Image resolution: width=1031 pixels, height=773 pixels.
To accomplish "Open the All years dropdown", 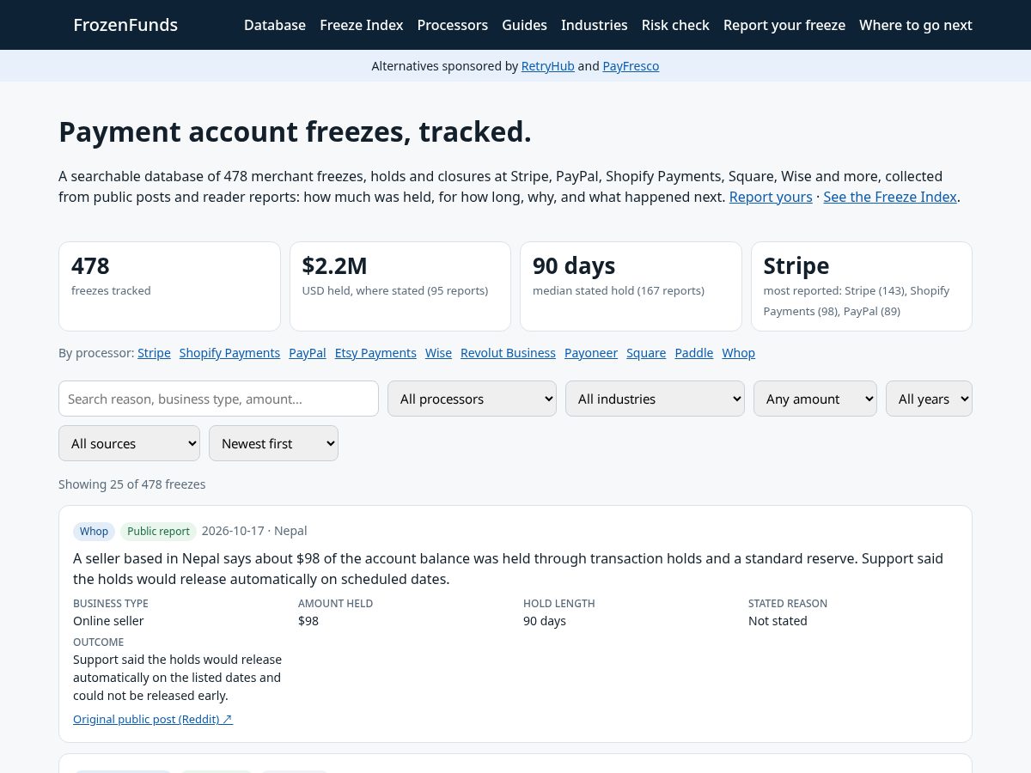I will (929, 399).
